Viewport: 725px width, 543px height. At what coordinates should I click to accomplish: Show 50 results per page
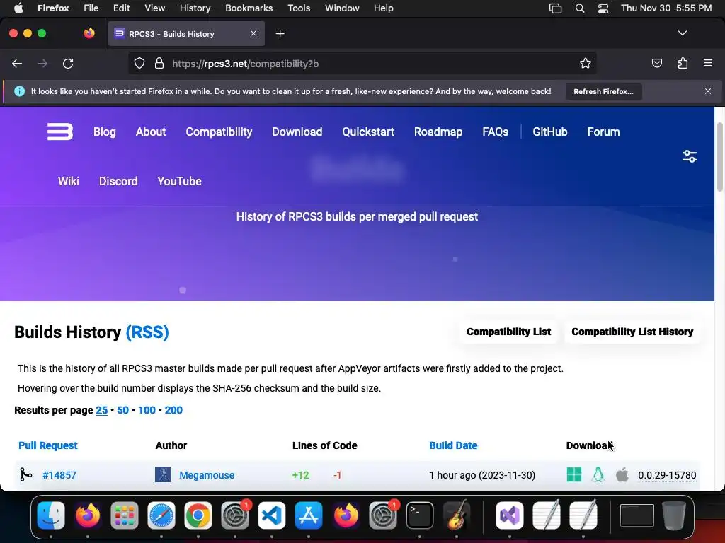[x=122, y=410]
